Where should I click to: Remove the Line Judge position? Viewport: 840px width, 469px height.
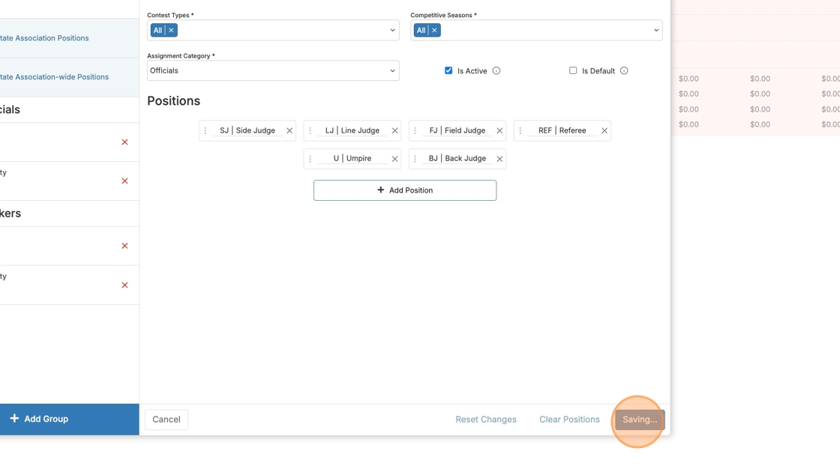pyautogui.click(x=394, y=131)
